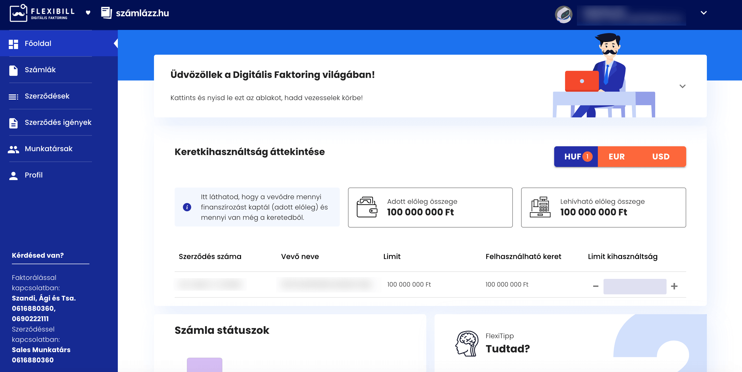742x372 pixels.
Task: Click Lehívható előleg összege amount
Action: coord(593,212)
